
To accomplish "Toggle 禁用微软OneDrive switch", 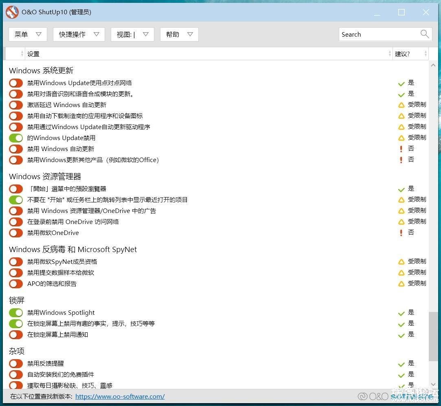I will coord(16,233).
